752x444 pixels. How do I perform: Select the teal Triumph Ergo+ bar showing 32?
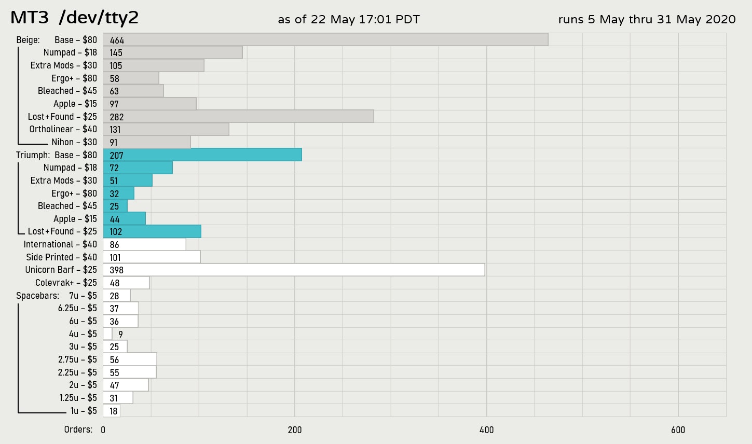click(118, 193)
